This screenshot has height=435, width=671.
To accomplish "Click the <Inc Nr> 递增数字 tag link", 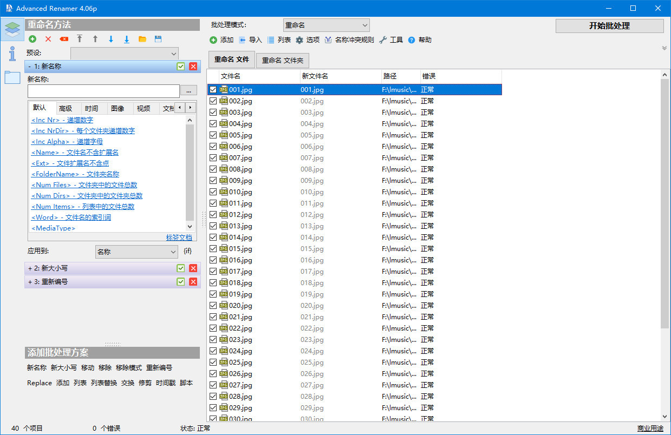I will tap(62, 120).
